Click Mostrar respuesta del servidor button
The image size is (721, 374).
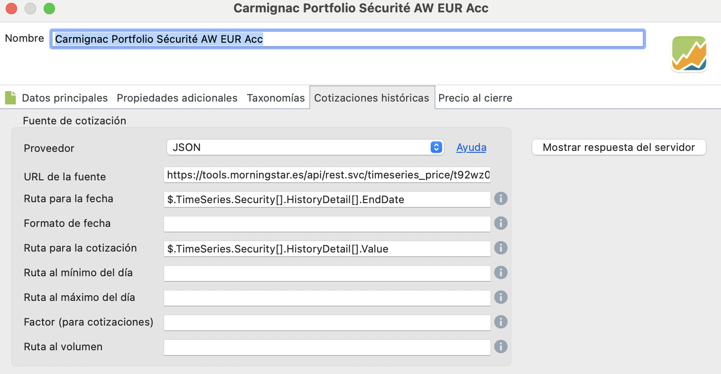619,147
